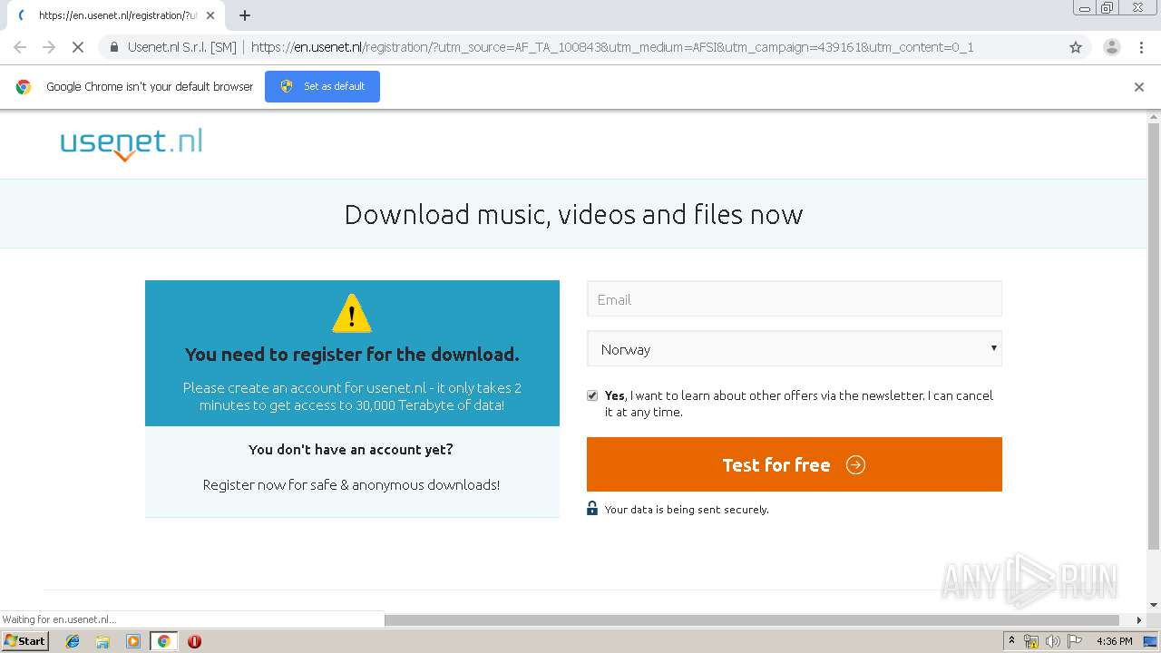Click the horizontal page scrollbar

pyautogui.click(x=753, y=620)
